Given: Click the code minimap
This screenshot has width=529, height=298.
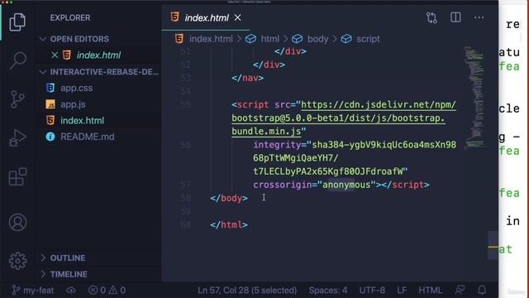Looking at the screenshot, I should tap(474, 98).
